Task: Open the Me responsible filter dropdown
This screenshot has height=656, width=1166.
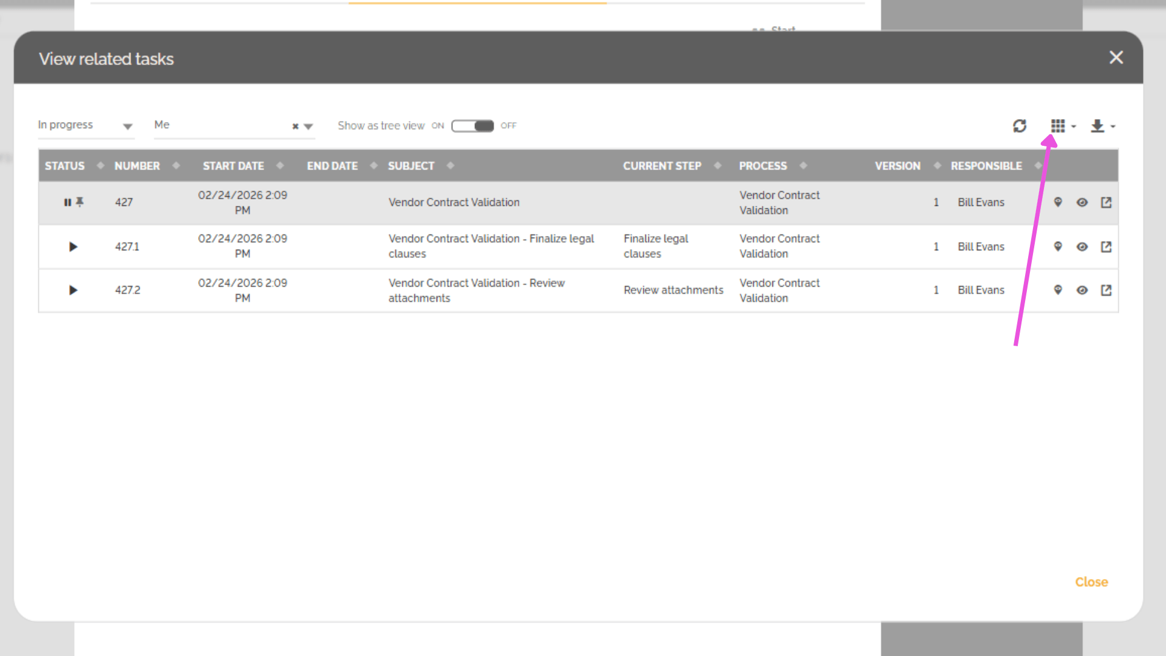Action: pyautogui.click(x=309, y=126)
